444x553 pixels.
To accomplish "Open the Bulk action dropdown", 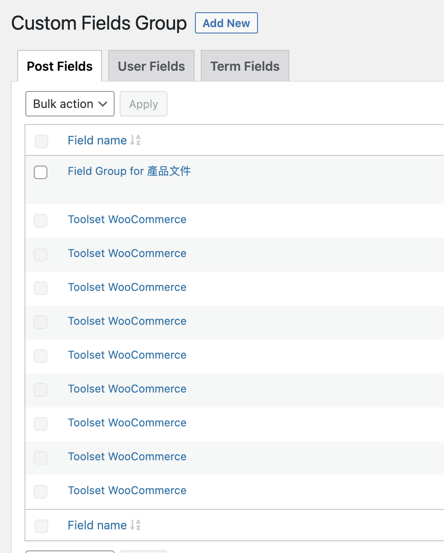I will (70, 104).
